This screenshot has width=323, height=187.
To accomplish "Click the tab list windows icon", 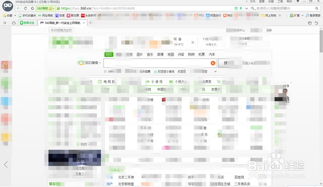I will tap(310, 23).
